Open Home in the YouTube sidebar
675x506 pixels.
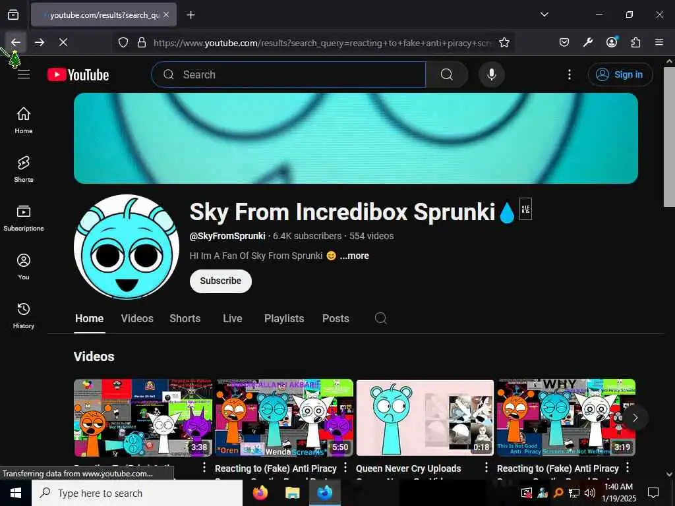24,121
